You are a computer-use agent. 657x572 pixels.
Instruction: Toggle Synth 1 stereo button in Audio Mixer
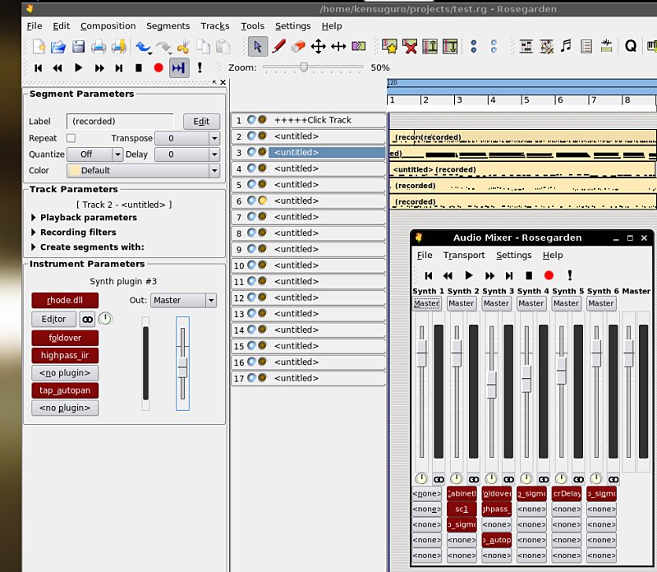(x=439, y=479)
